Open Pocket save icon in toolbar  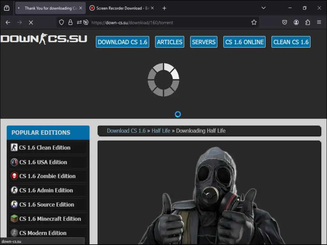[x=285, y=22]
